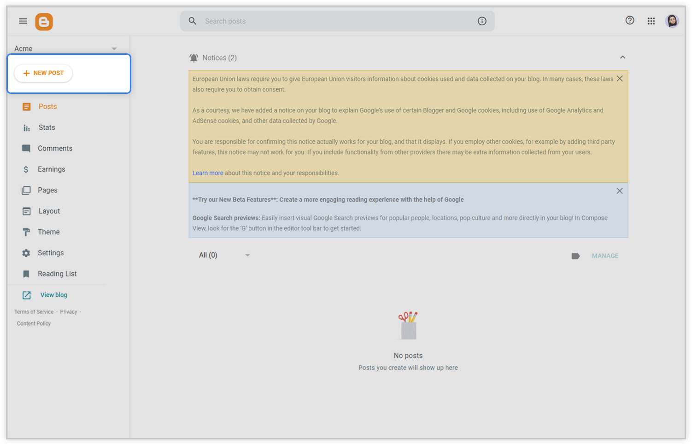Screen dimensions: 692x444
Task: Go to Stats in the sidebar
Action: pos(47,127)
